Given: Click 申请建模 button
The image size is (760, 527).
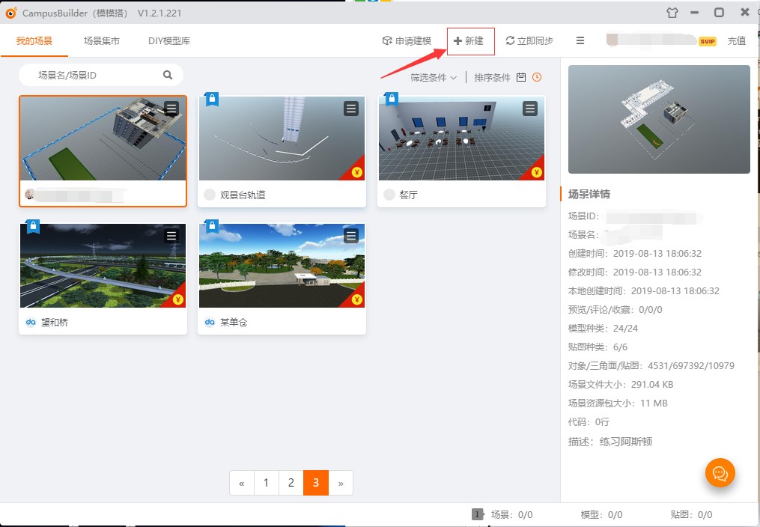Looking at the screenshot, I should (x=407, y=40).
